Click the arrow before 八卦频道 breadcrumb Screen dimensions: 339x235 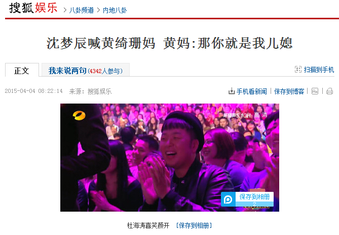pos(65,10)
